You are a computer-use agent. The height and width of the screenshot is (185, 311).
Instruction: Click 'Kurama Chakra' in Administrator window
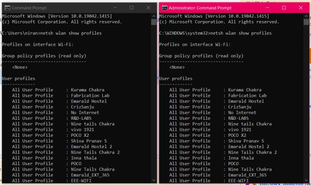(245, 90)
